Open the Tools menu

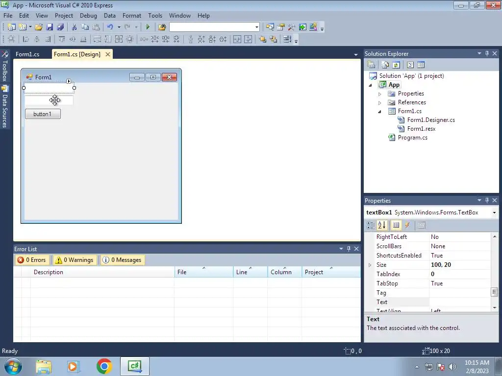pos(155,16)
